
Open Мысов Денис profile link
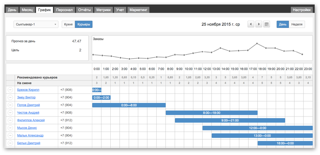pos(27,128)
